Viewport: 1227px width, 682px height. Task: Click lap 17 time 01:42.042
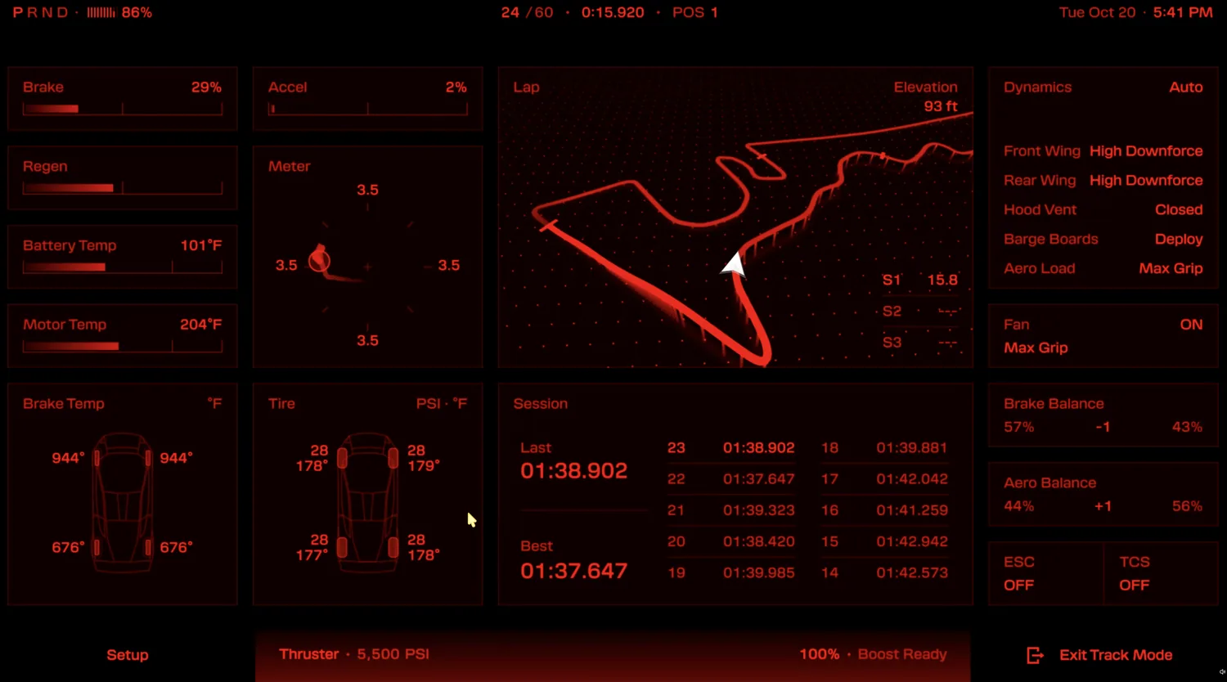(912, 479)
